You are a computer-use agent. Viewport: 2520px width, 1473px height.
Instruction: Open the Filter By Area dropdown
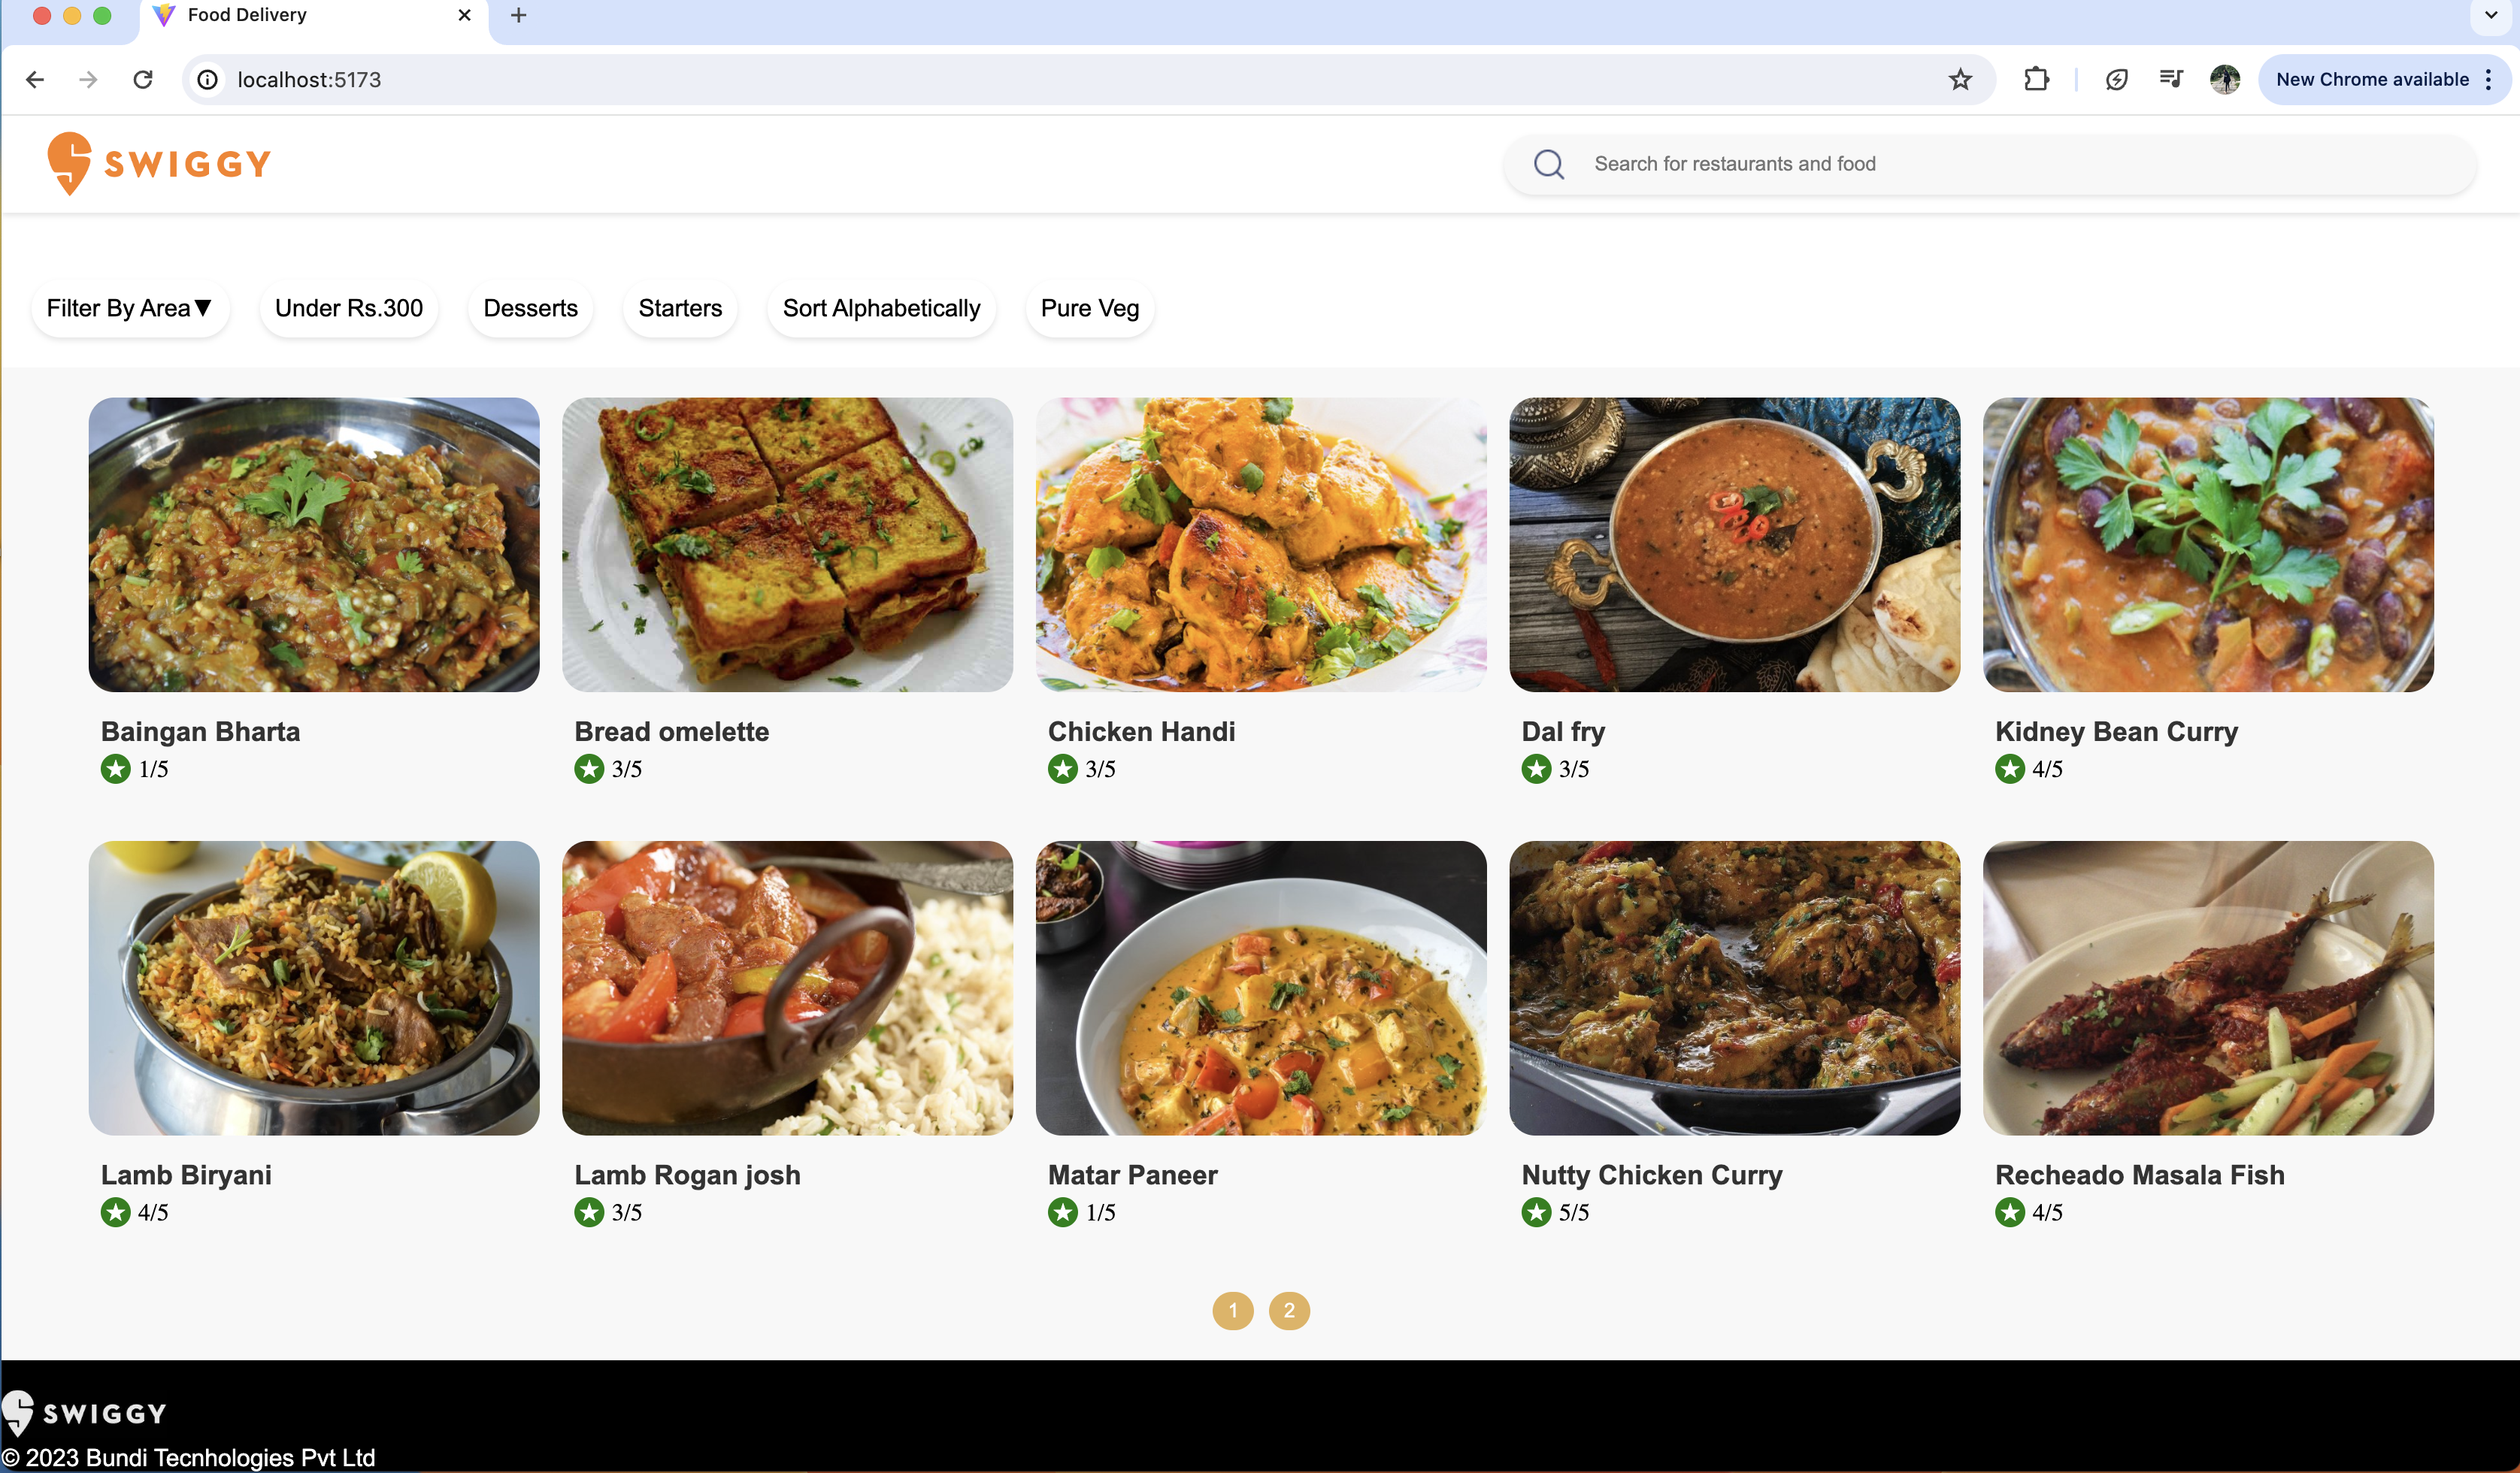click(x=130, y=308)
